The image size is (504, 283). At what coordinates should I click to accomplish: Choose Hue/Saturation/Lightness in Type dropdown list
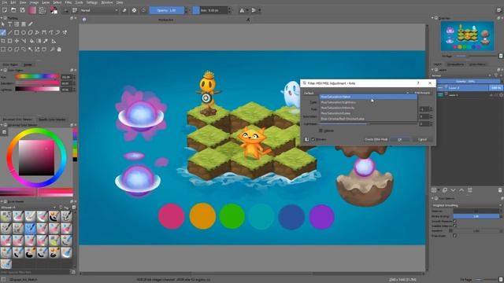tap(368, 102)
